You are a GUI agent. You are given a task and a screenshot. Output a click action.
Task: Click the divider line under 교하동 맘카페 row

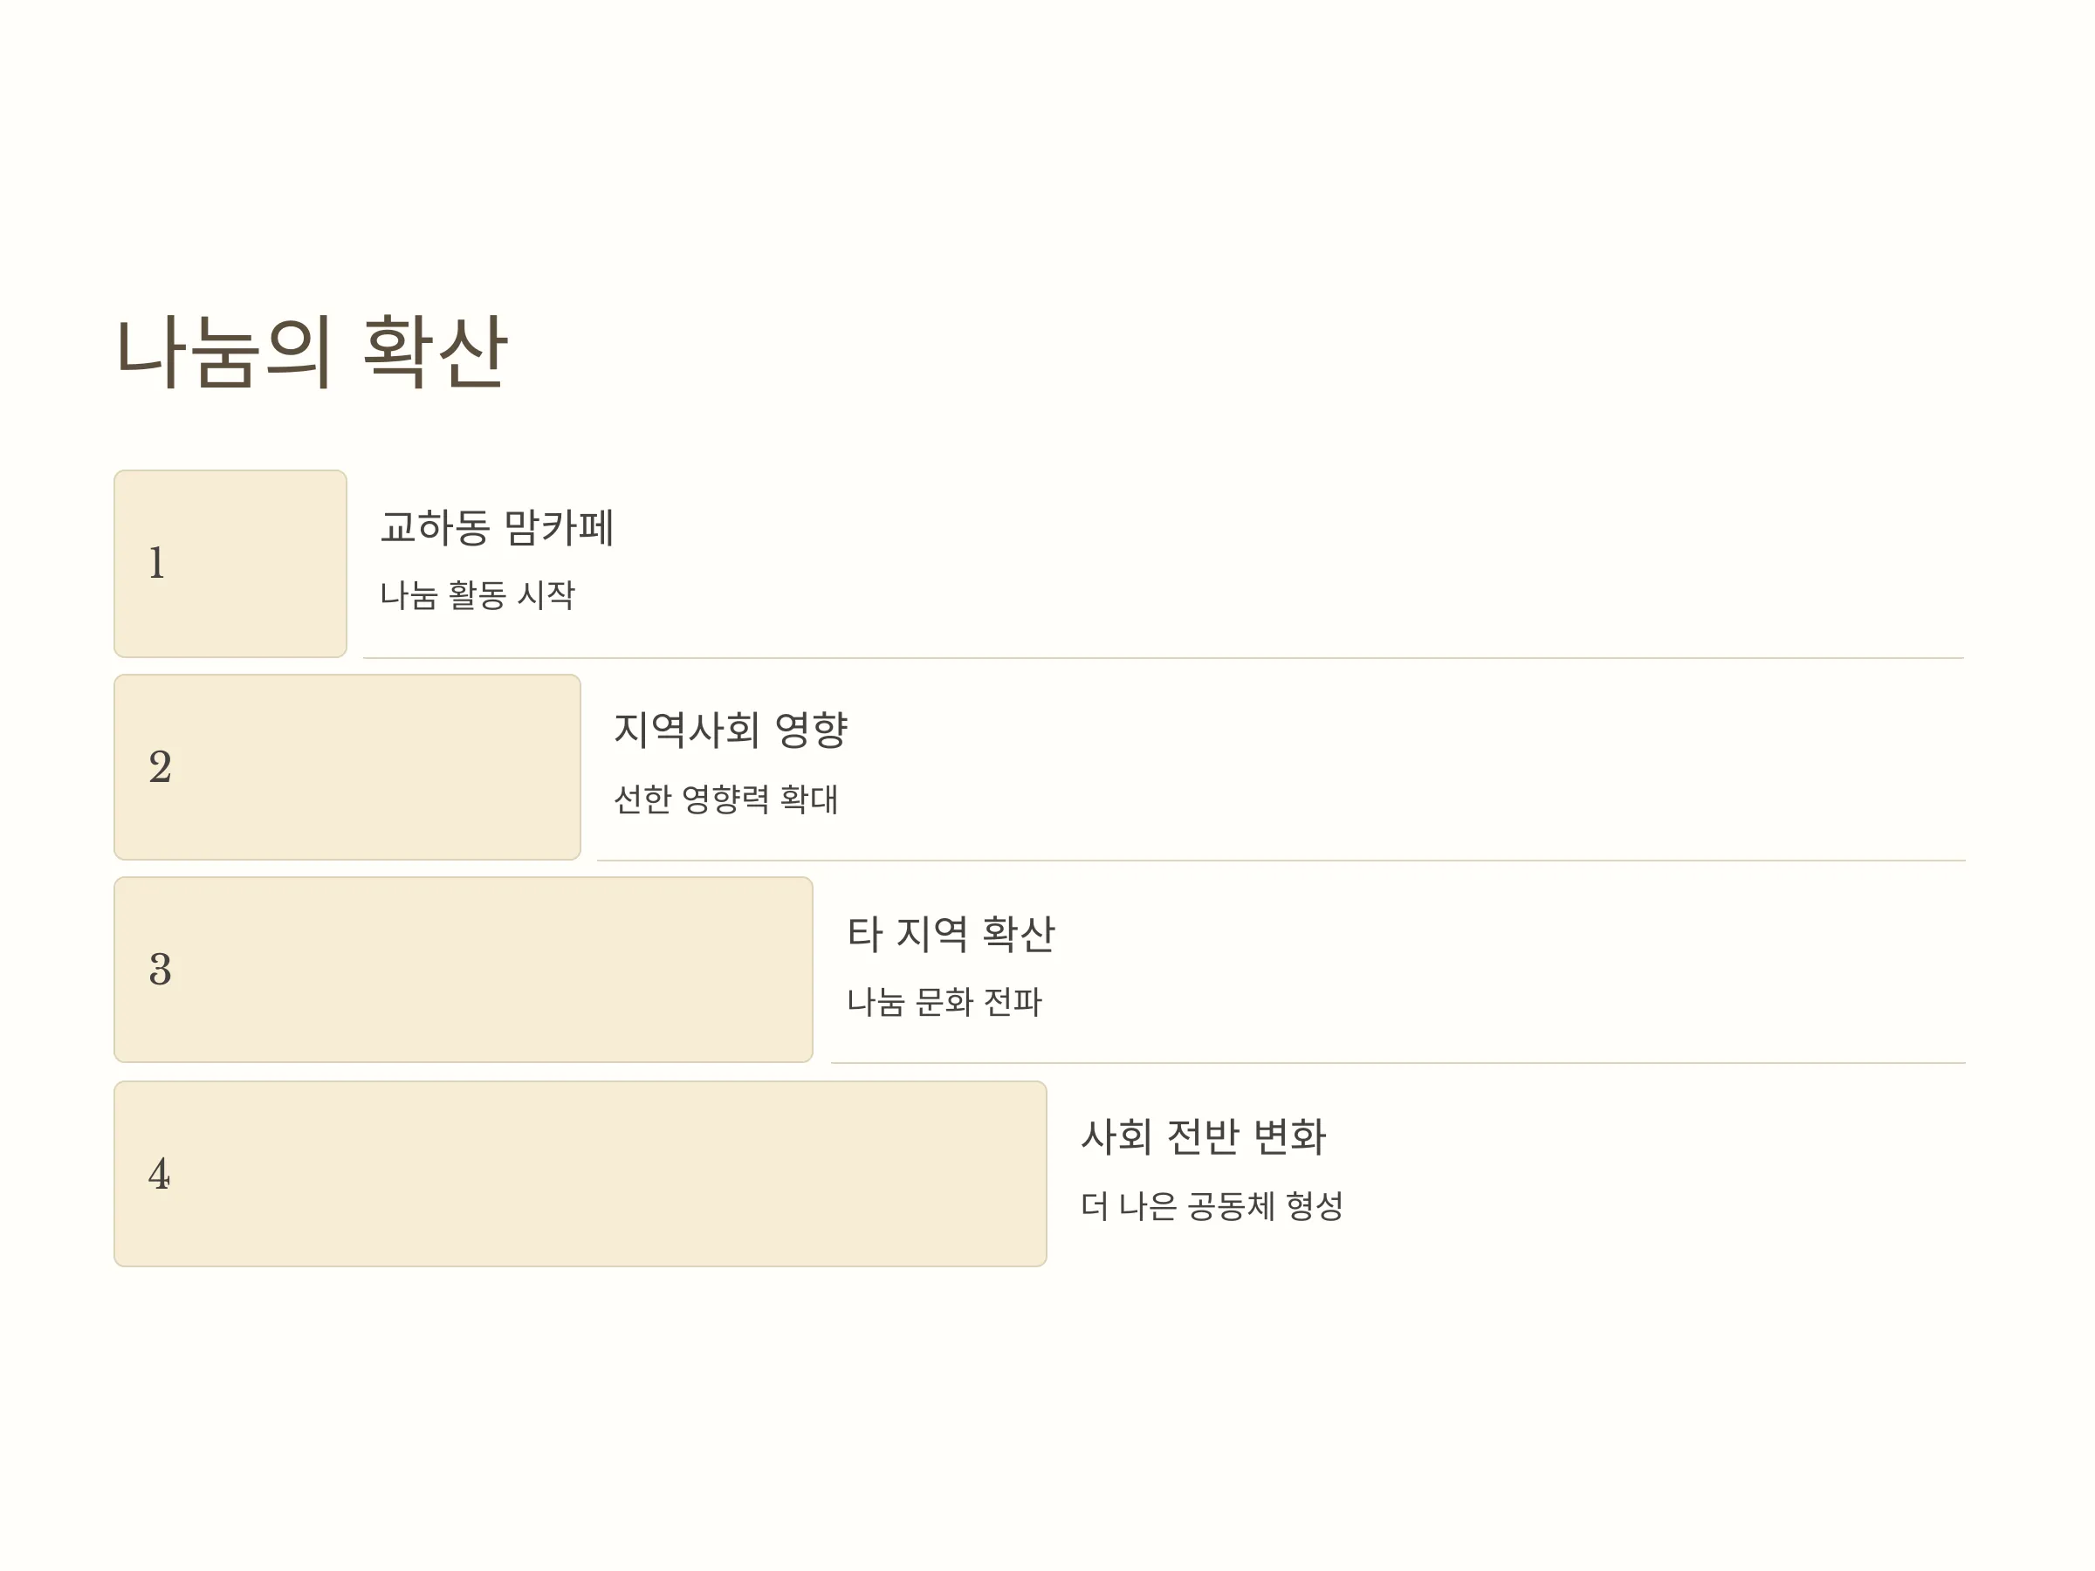click(x=1164, y=657)
